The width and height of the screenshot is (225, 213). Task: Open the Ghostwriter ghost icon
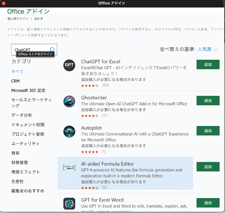[x=69, y=101]
